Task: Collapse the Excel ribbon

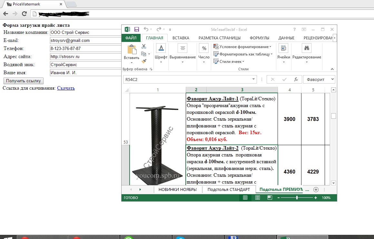Action: point(332,69)
